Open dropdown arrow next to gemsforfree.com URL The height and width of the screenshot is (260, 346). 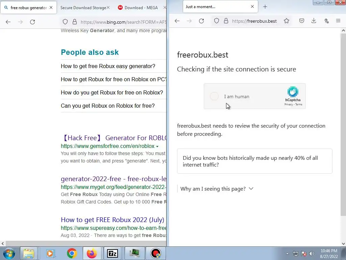click(157, 146)
